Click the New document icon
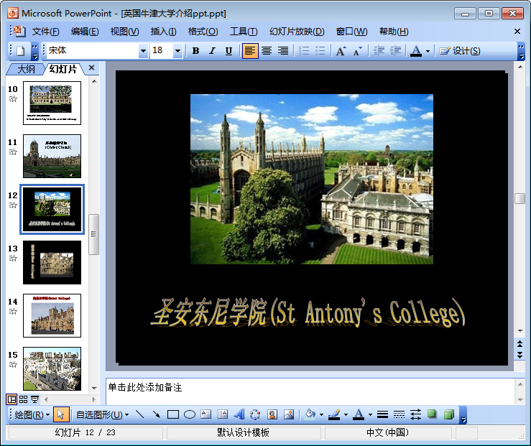The image size is (531, 446). 20,51
